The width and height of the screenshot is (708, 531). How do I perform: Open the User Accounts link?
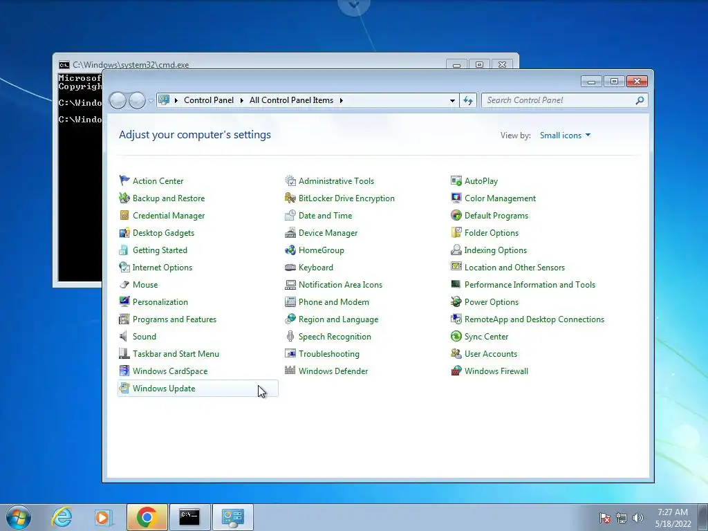coord(491,354)
